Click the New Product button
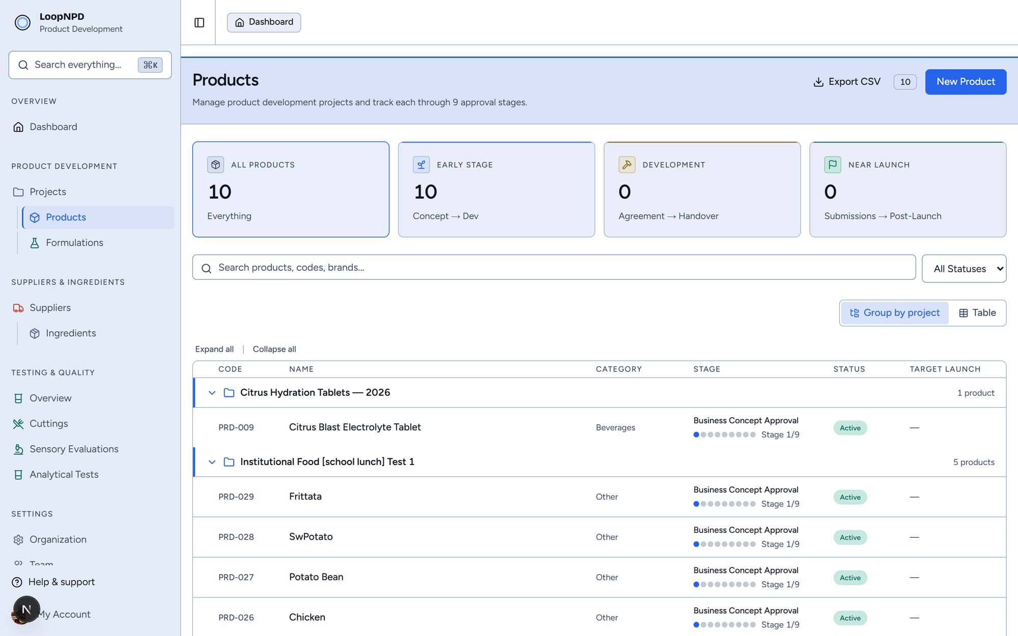The width and height of the screenshot is (1018, 636). pyautogui.click(x=966, y=82)
